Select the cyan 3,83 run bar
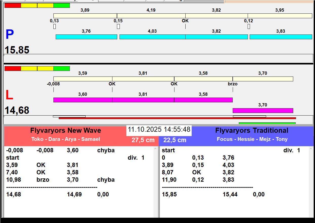 click(281, 37)
